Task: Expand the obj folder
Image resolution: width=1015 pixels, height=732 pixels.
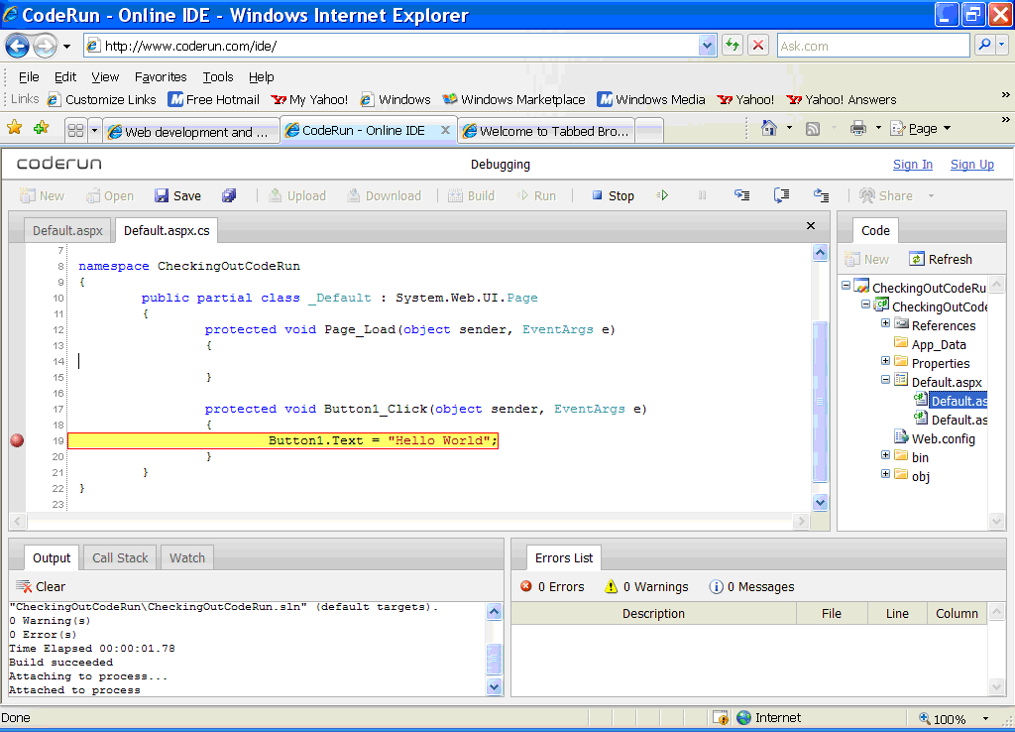Action: coord(885,473)
